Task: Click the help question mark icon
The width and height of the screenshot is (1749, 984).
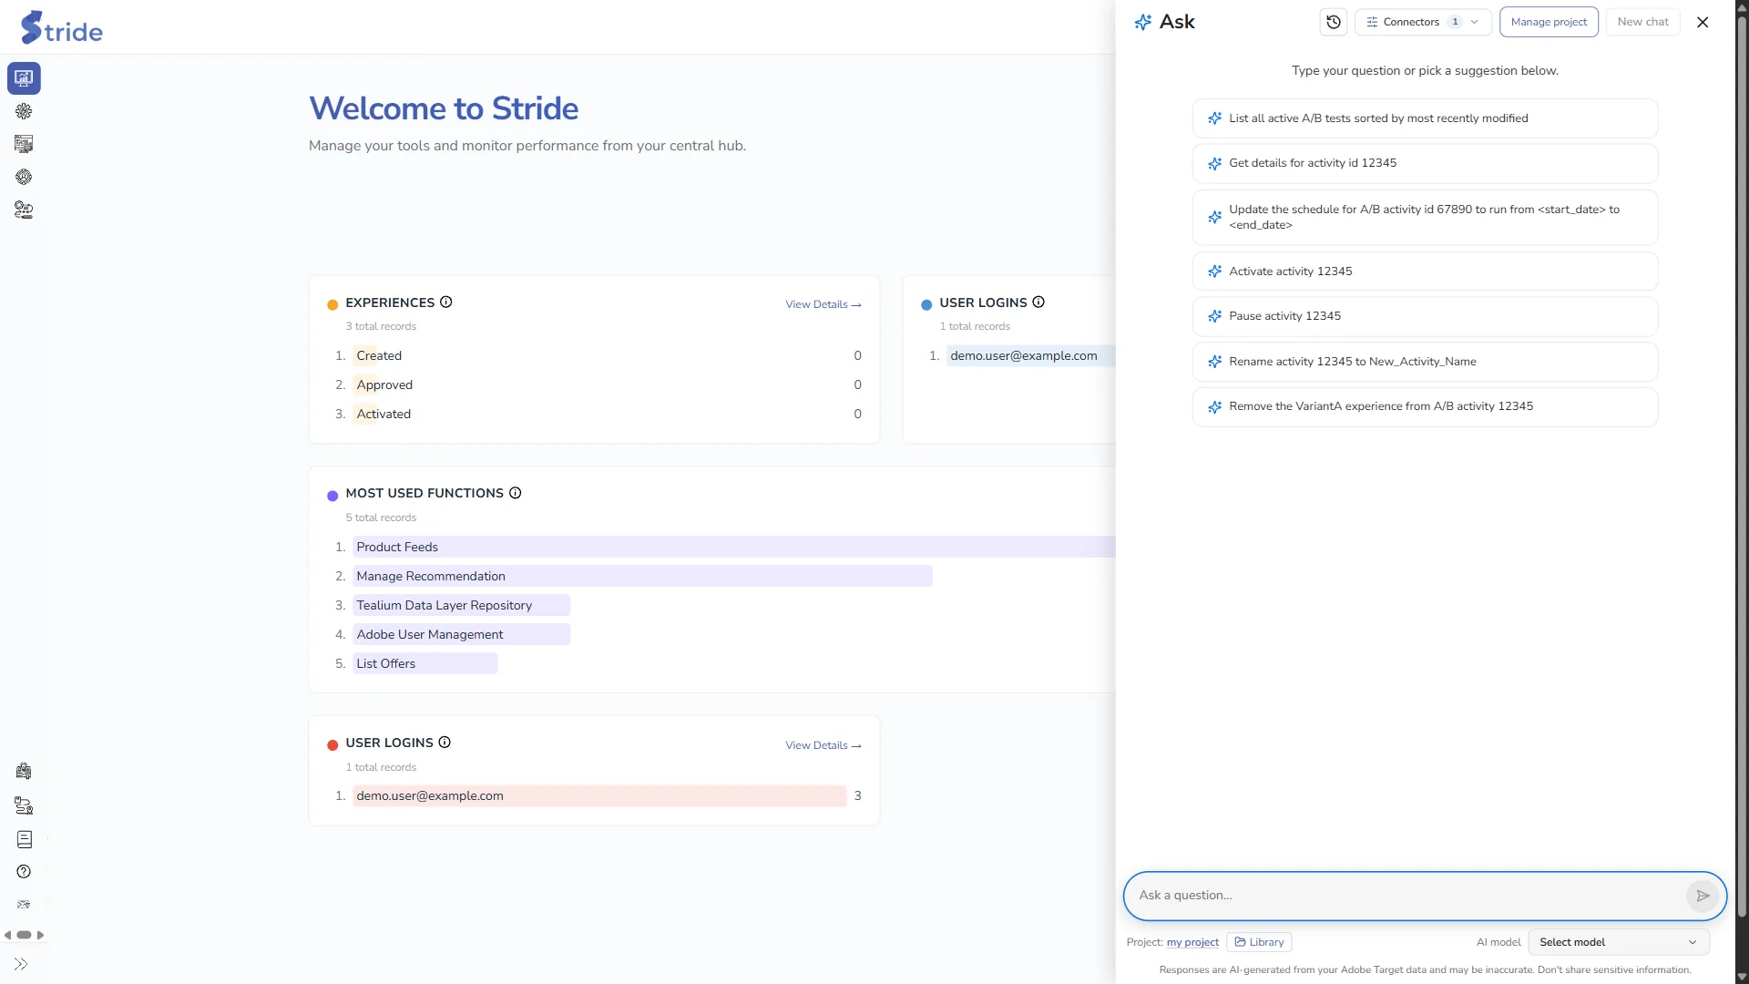Action: click(x=24, y=872)
